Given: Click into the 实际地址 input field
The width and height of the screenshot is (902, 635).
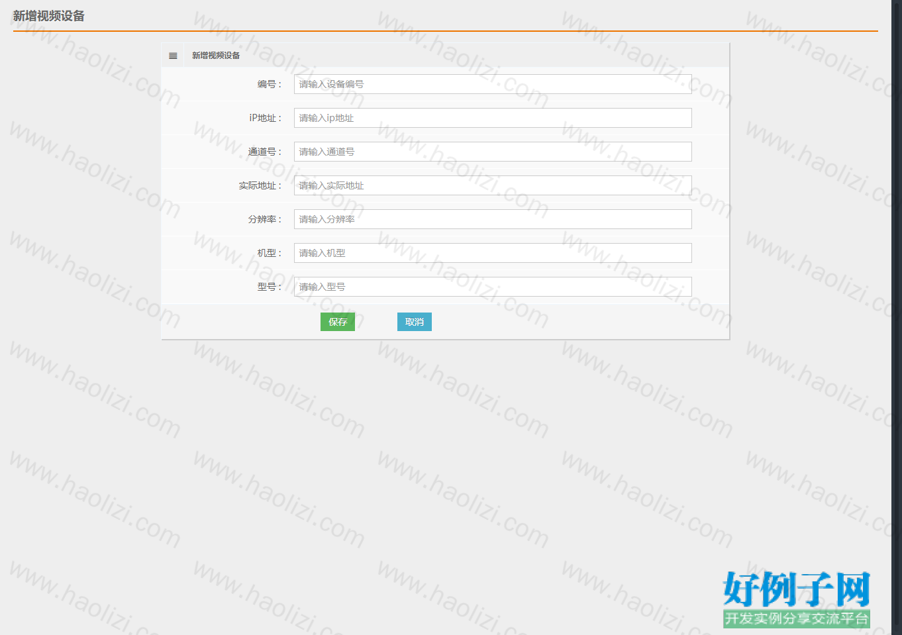Looking at the screenshot, I should [493, 185].
